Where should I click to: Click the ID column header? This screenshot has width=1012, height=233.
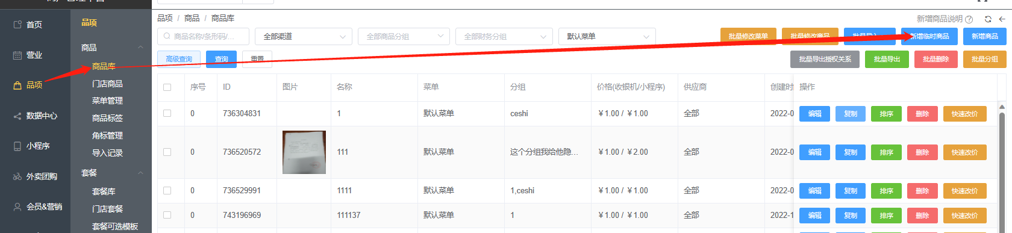(x=226, y=87)
